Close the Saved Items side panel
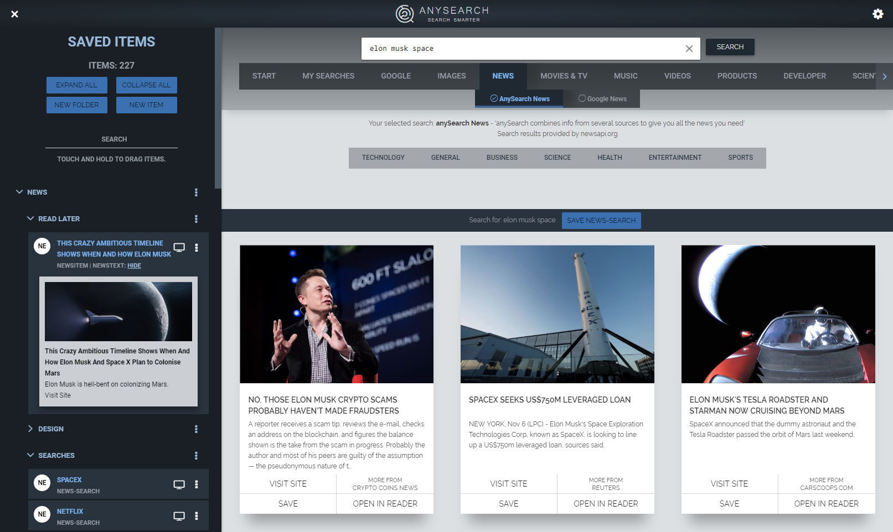 tap(15, 14)
